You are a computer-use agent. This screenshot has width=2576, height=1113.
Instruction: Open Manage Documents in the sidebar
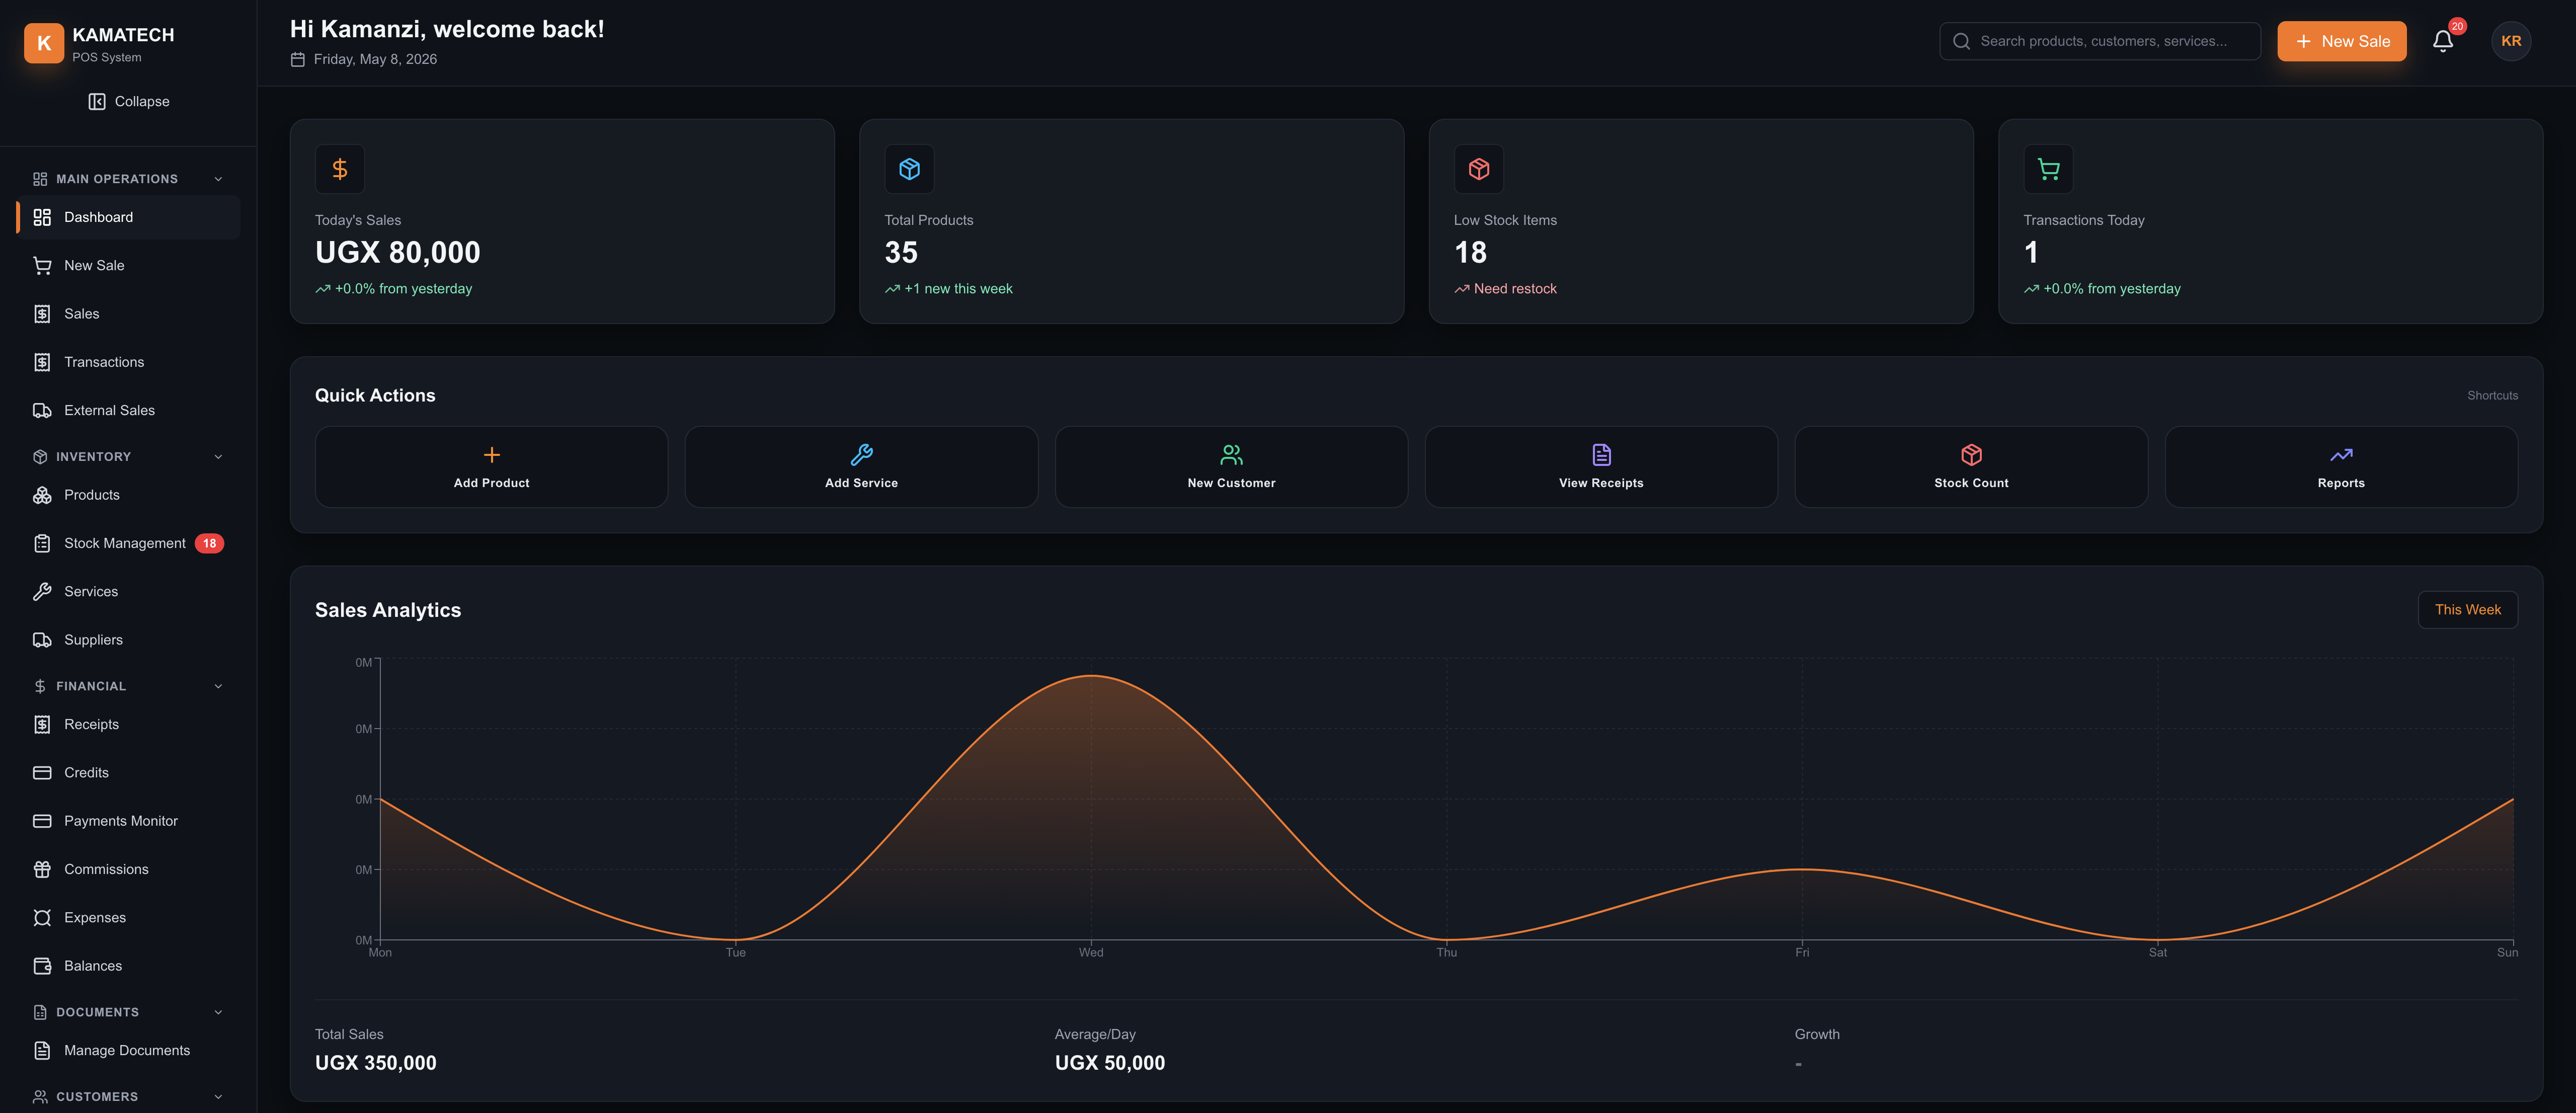click(128, 1050)
